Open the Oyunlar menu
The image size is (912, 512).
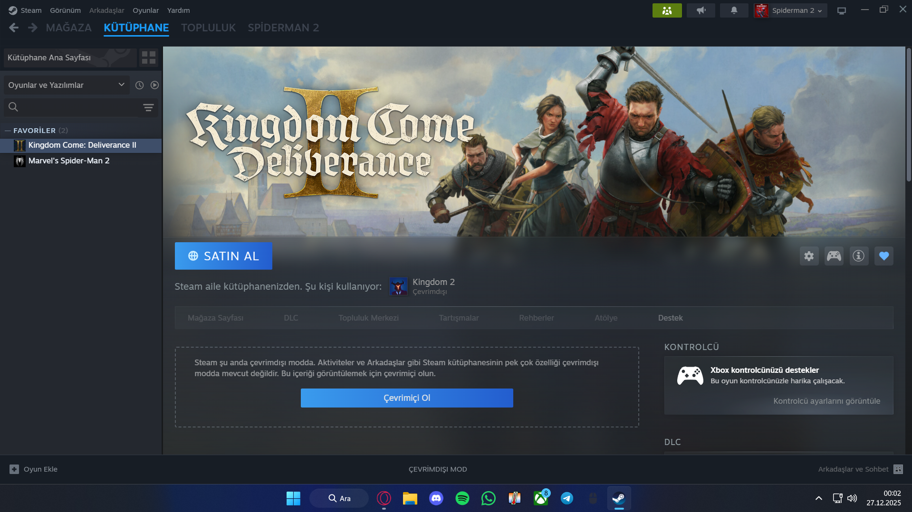coord(145,10)
